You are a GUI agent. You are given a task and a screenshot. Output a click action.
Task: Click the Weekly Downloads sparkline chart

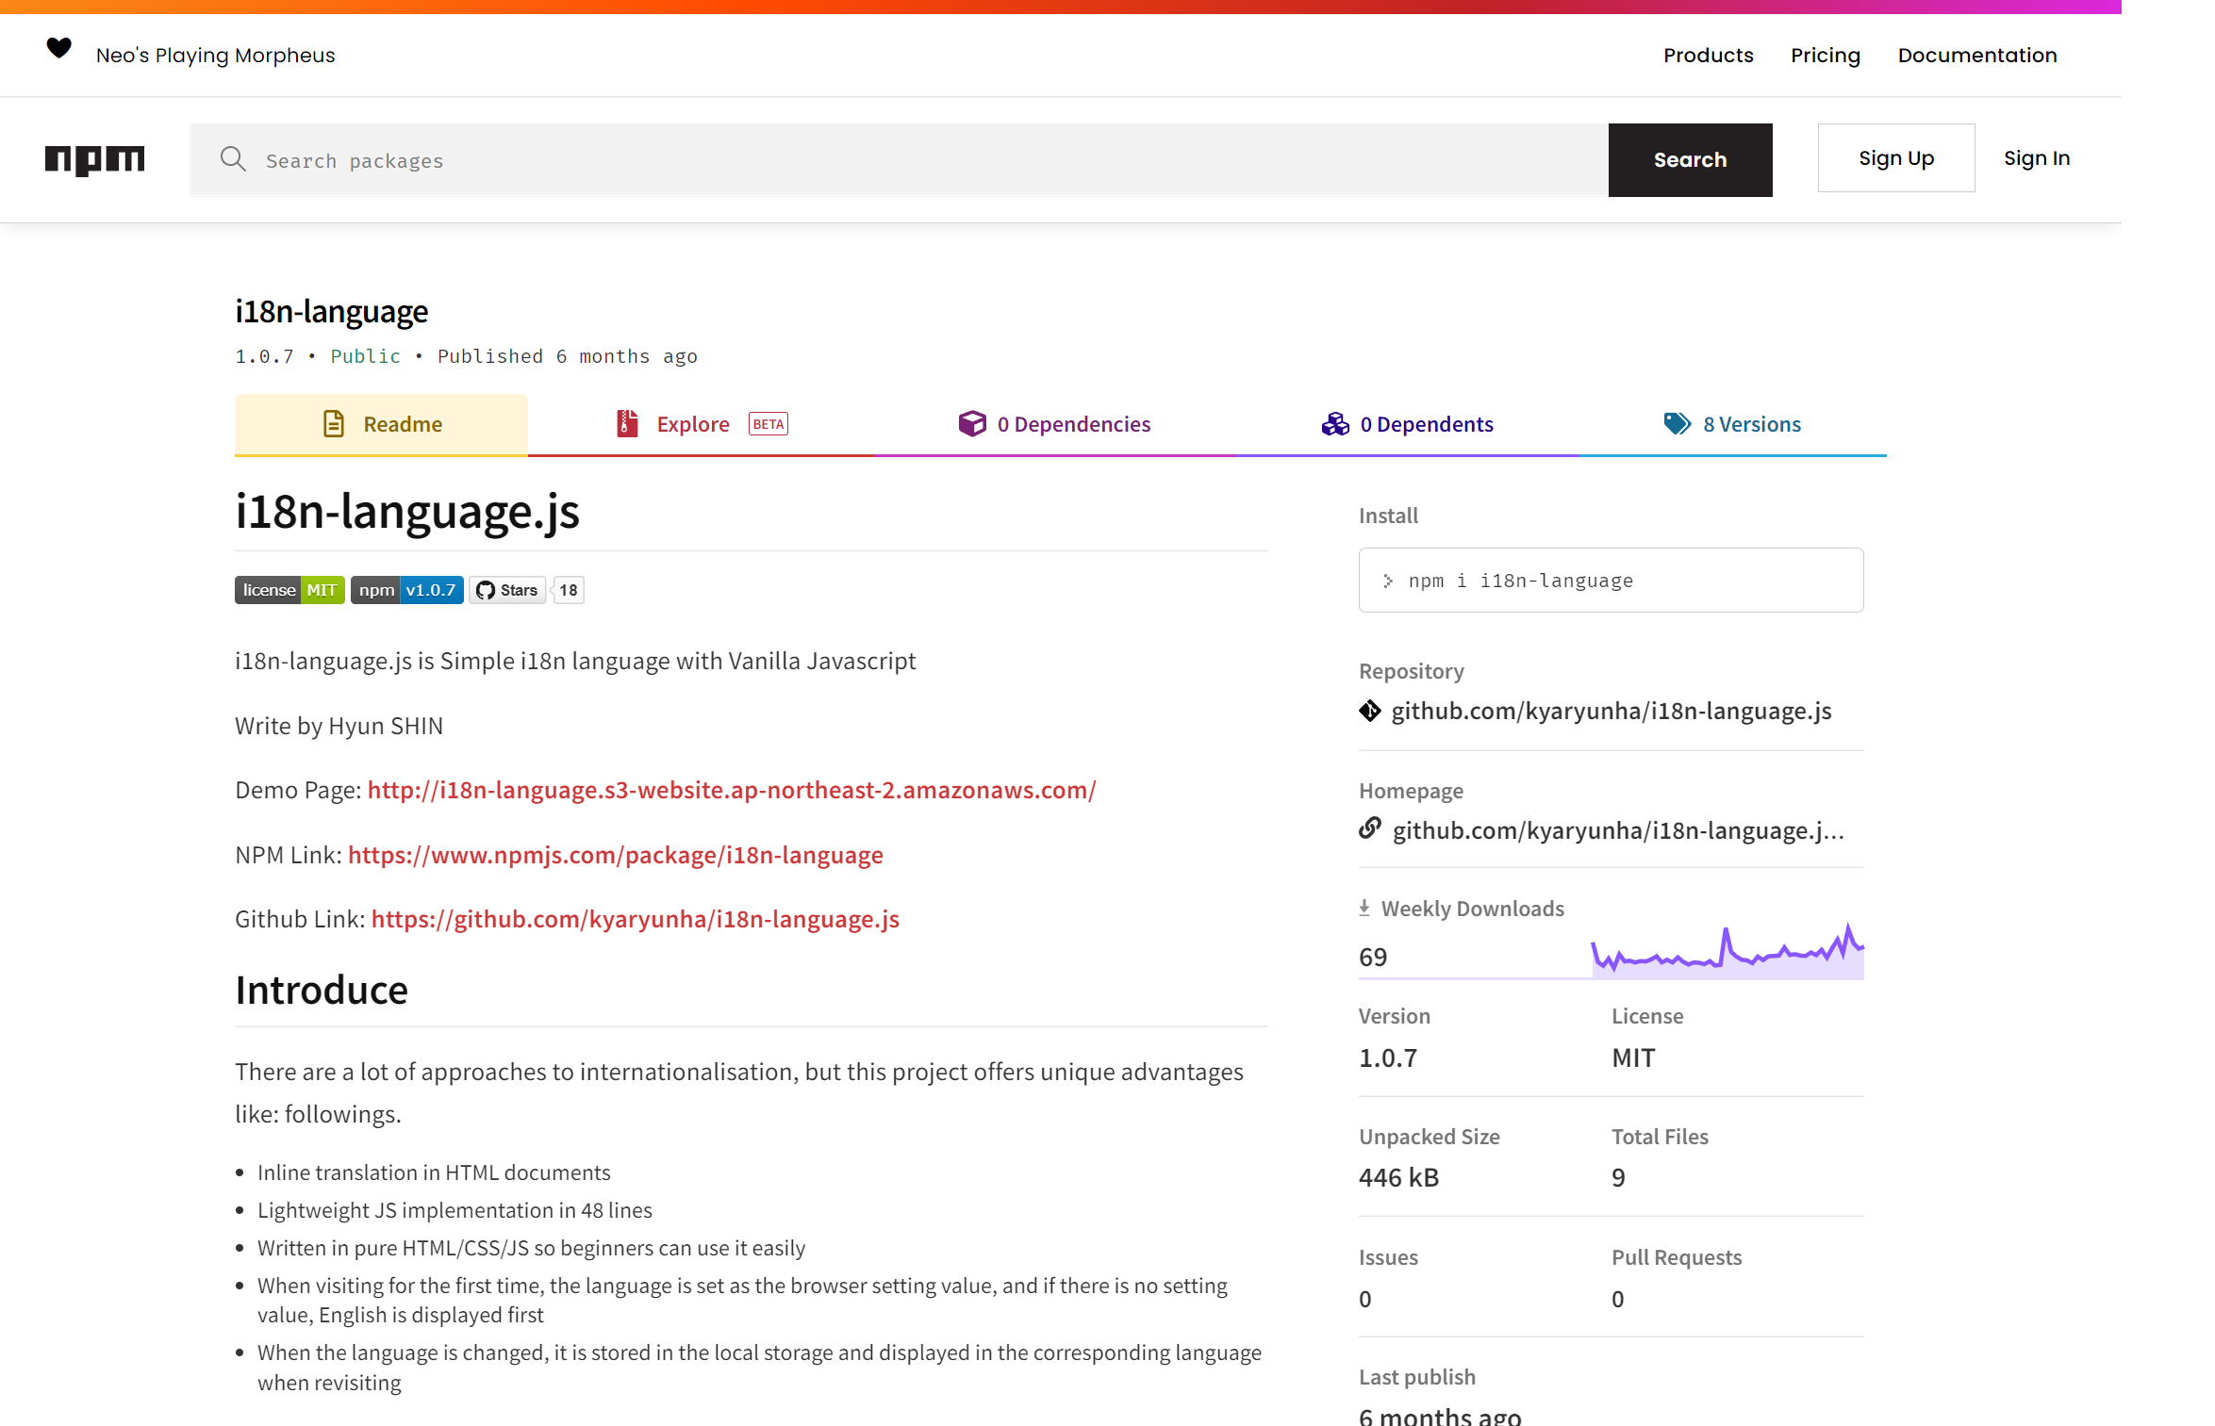tap(1727, 952)
